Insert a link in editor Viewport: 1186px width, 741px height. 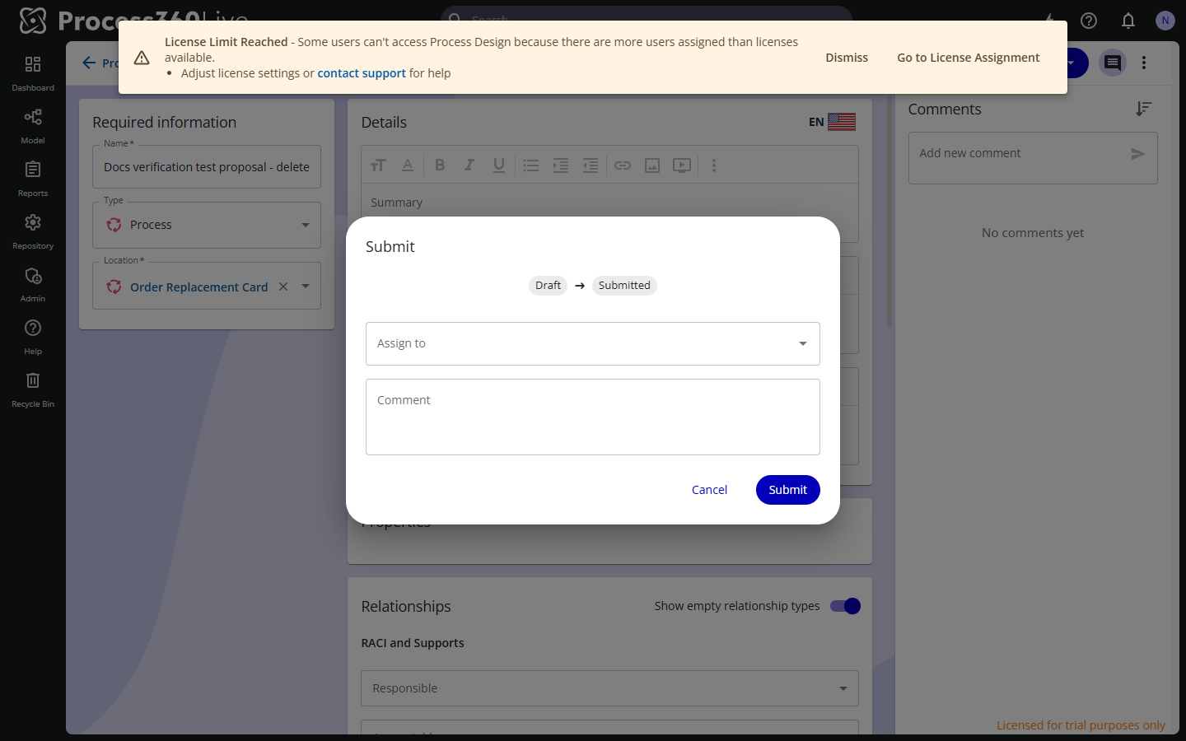[x=623, y=165]
